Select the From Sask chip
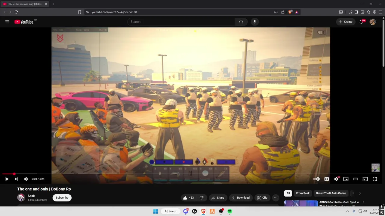The height and width of the screenshot is (216, 385). [303, 193]
